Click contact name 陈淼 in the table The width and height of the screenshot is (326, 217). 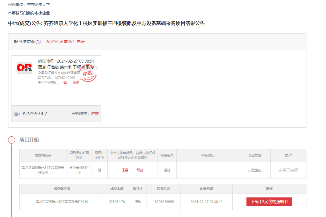[138, 202]
